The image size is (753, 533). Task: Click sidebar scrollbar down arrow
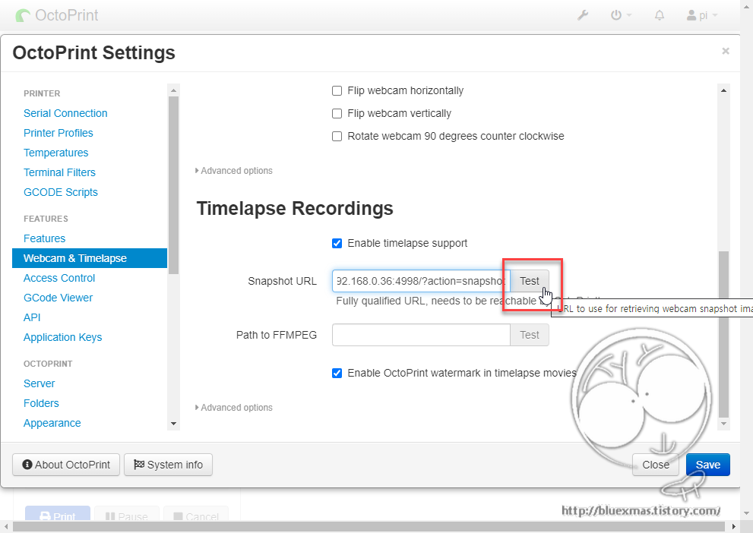[x=173, y=424]
